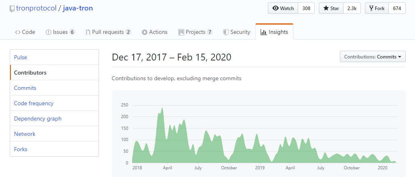The width and height of the screenshot is (415, 183).
Task: Click the Pull requests count badge 2
Action: [129, 32]
